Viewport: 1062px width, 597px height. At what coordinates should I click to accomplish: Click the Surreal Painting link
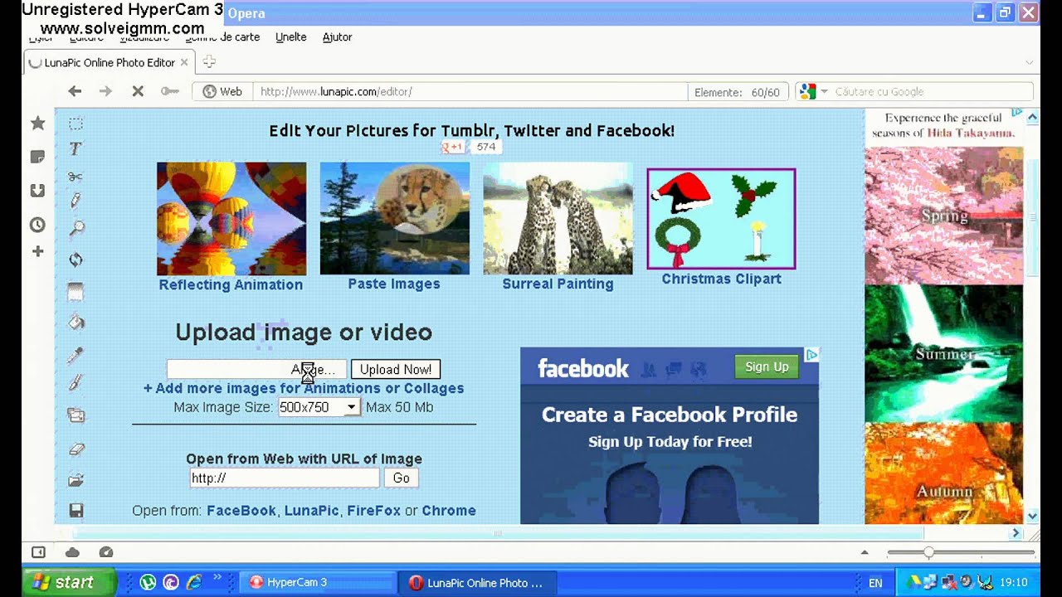click(x=558, y=284)
